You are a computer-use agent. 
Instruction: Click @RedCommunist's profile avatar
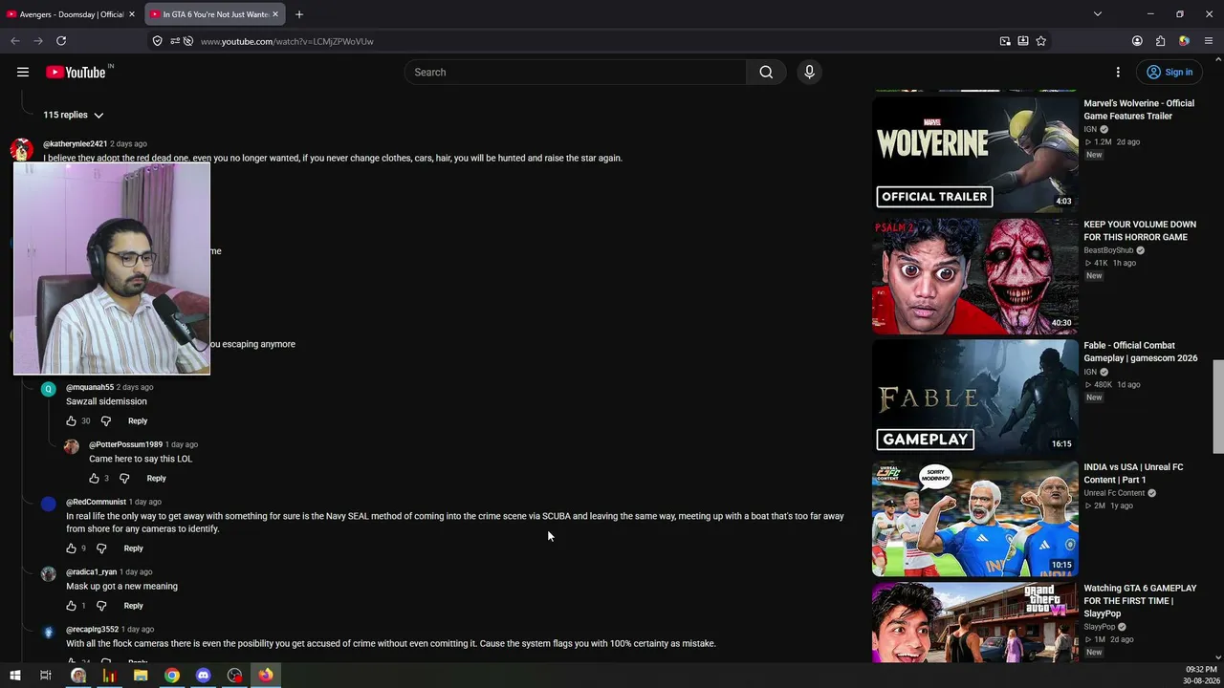(x=49, y=505)
